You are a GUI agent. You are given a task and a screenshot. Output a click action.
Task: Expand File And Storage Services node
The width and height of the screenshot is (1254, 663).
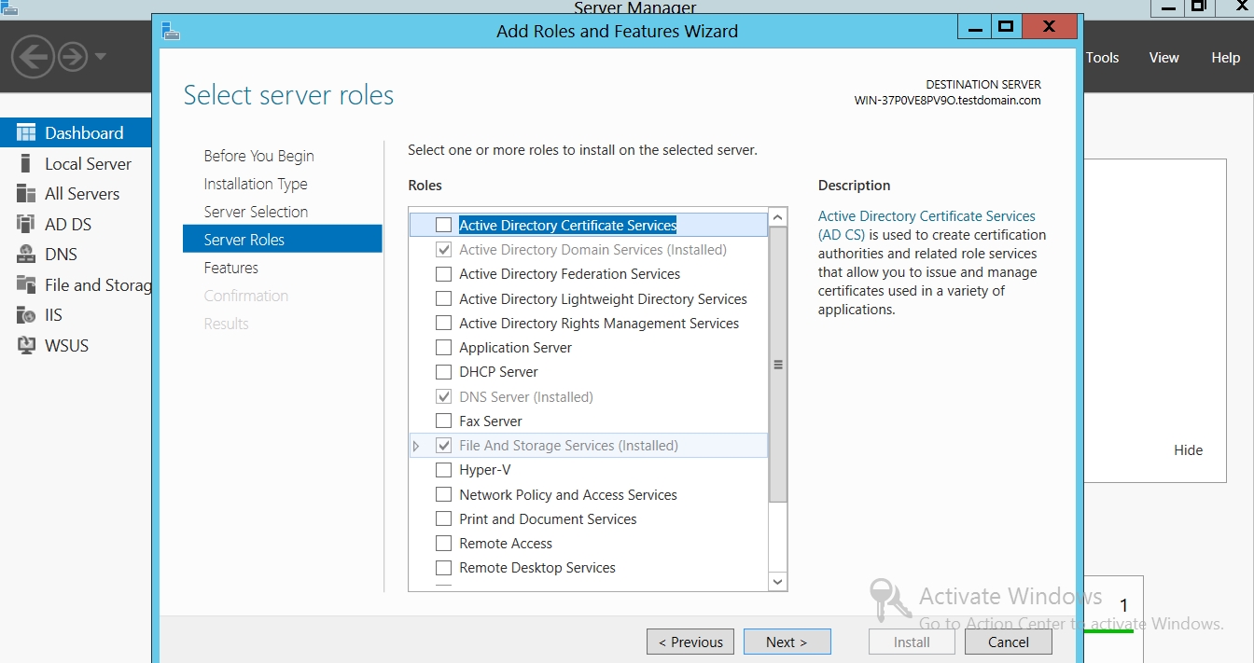tap(416, 446)
